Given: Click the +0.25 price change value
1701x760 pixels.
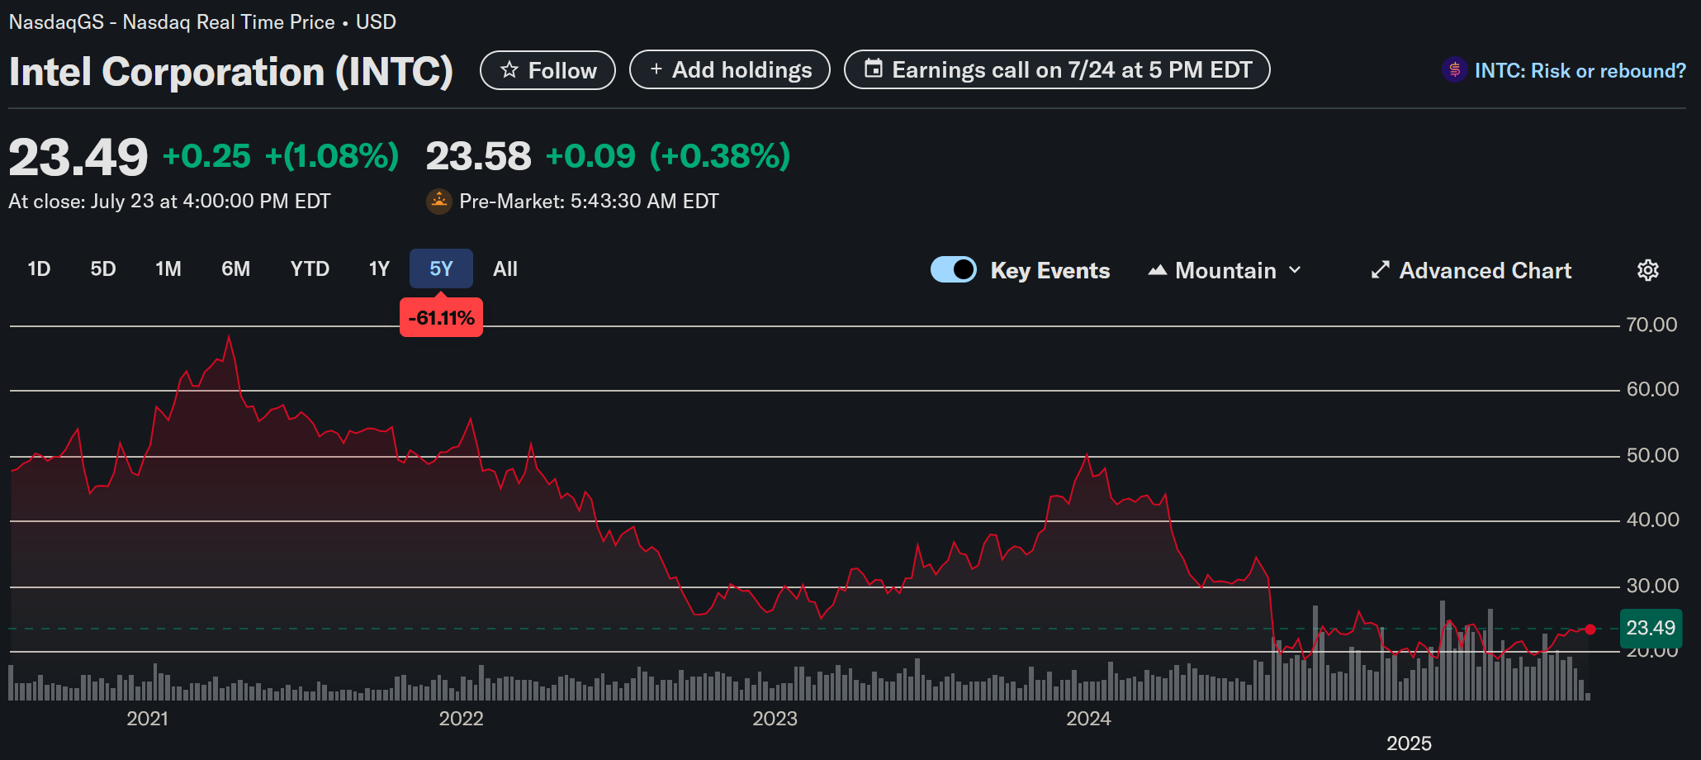Looking at the screenshot, I should (x=206, y=156).
